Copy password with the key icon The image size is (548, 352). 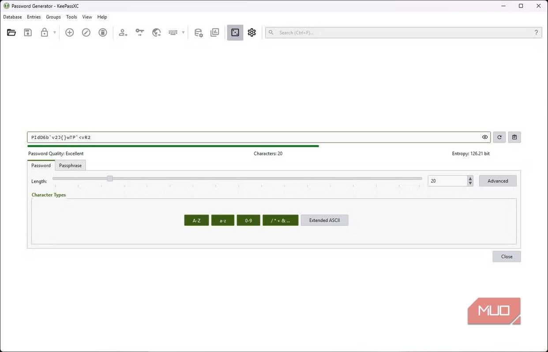140,33
